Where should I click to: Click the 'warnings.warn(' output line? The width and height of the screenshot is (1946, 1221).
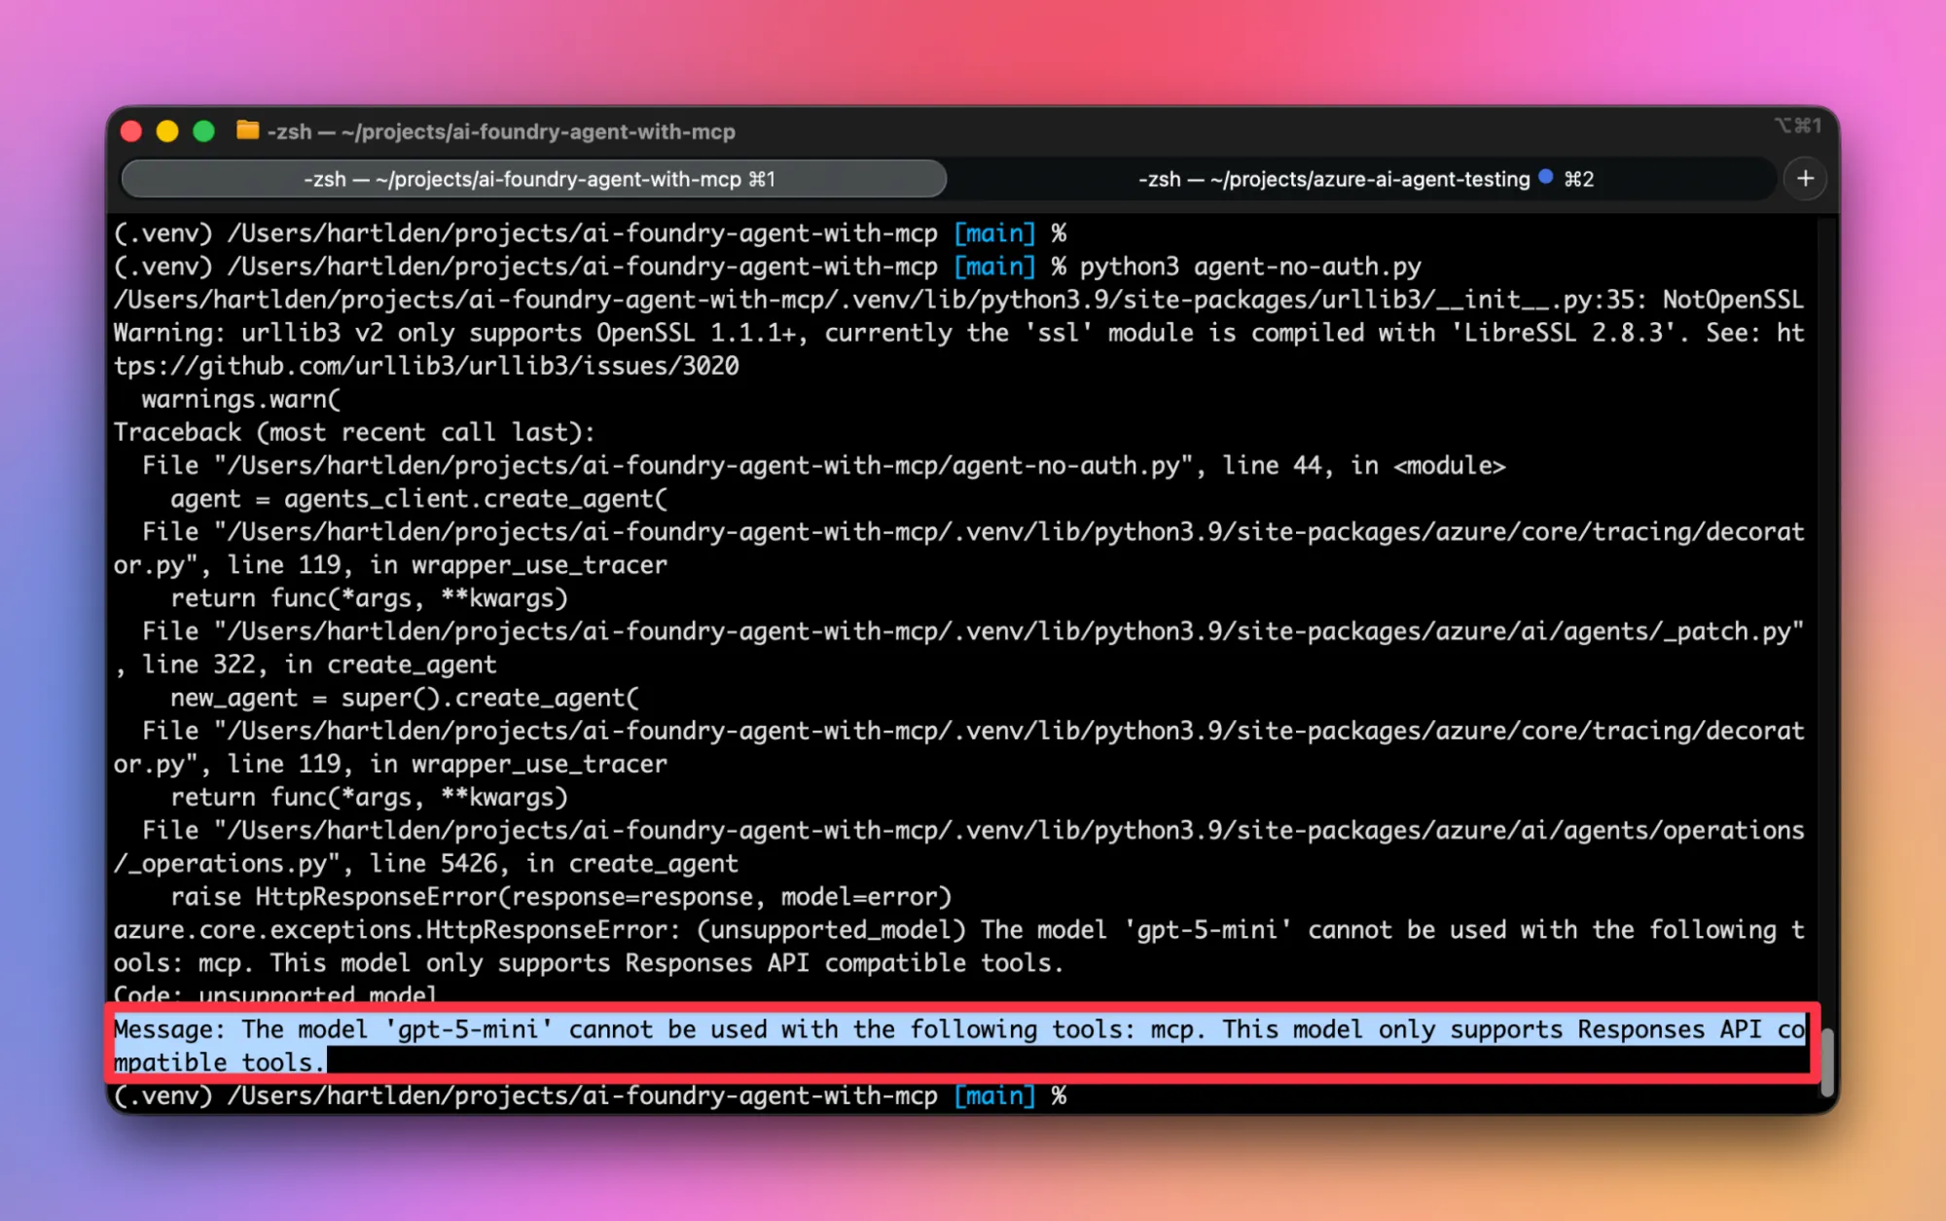240,399
